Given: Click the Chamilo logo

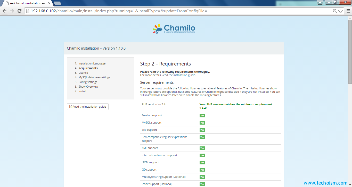Looking at the screenshot, I should click(174, 29).
